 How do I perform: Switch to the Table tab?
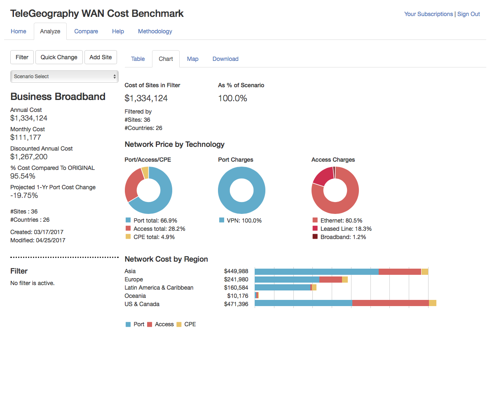pos(138,59)
